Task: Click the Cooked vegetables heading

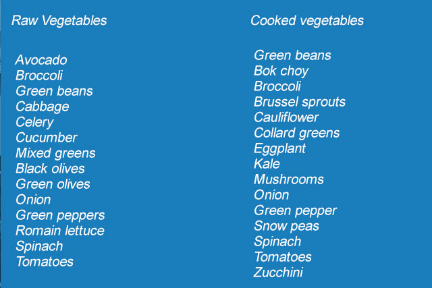Action: click(x=307, y=21)
